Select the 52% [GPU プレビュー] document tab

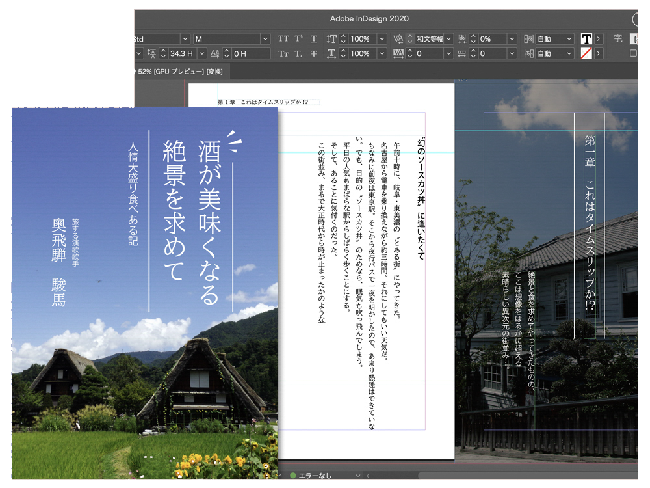pyautogui.click(x=179, y=71)
